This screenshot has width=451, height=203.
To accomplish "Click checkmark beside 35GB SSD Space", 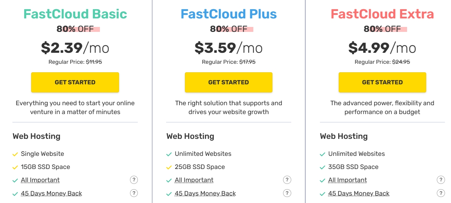I will point(322,167).
